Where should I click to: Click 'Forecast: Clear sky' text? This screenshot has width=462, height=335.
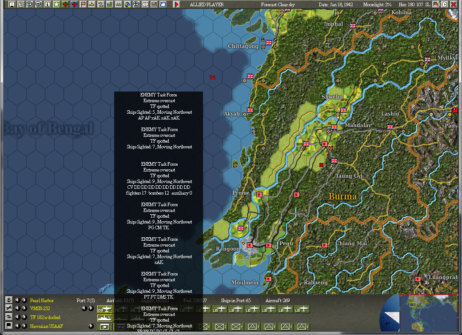278,4
